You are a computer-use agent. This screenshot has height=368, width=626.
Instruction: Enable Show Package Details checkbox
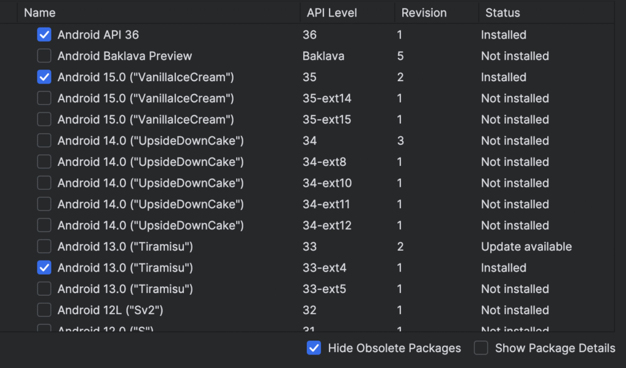[482, 348]
